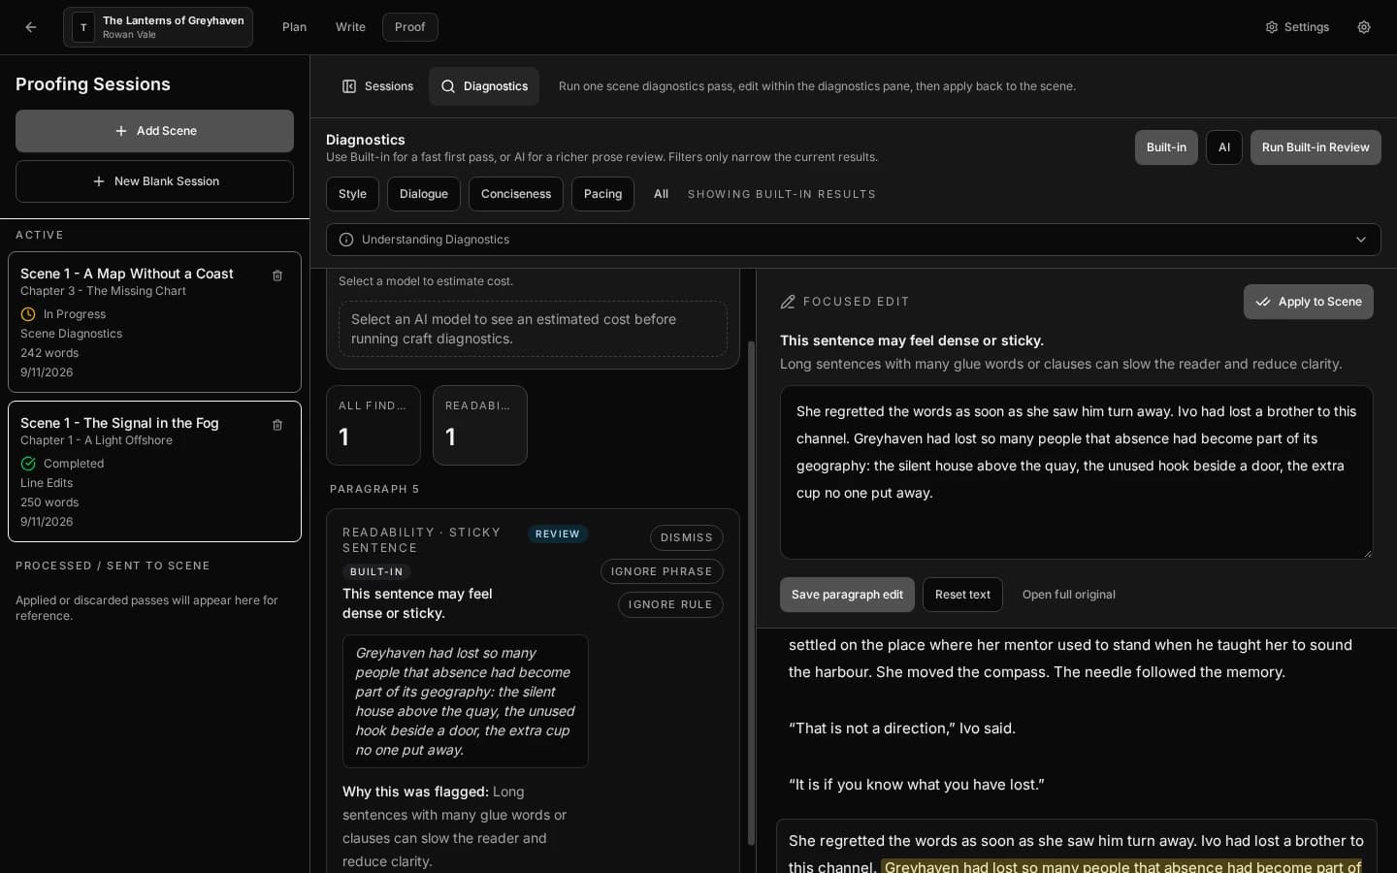Click the diagnostics pane vertical scrollbar
The height and width of the screenshot is (873, 1397).
(751, 592)
